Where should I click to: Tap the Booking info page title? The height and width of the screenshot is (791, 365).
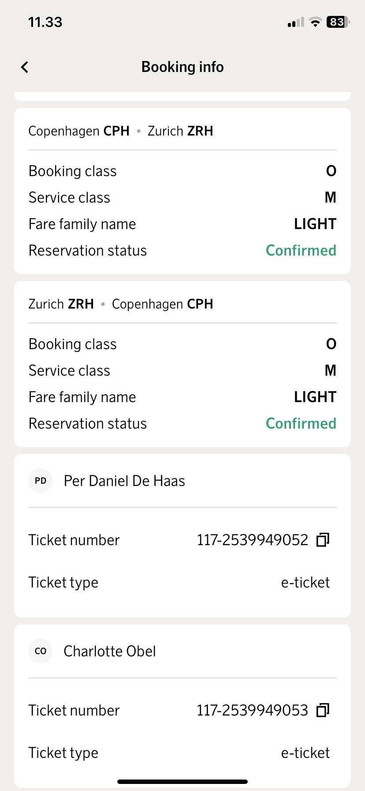[x=182, y=67]
